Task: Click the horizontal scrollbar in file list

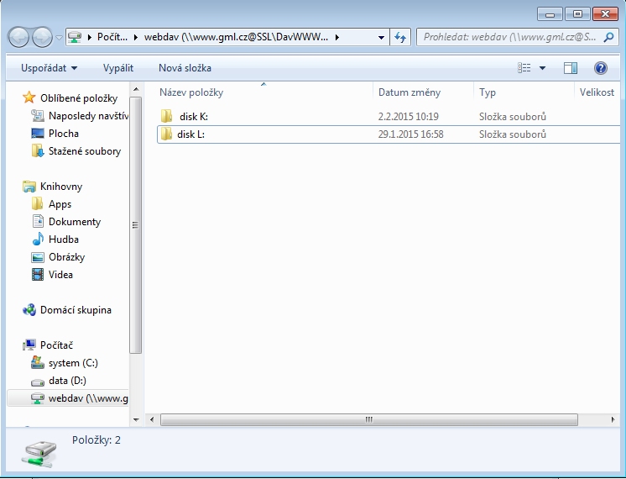Action: point(368,418)
